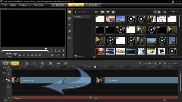Screen dimensions: 182x102
Task: Open the Graphics library panel icon
Action: pos(69,31)
